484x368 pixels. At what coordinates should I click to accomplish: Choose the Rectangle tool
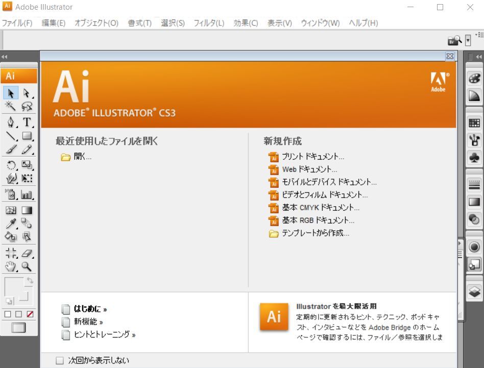click(x=27, y=136)
